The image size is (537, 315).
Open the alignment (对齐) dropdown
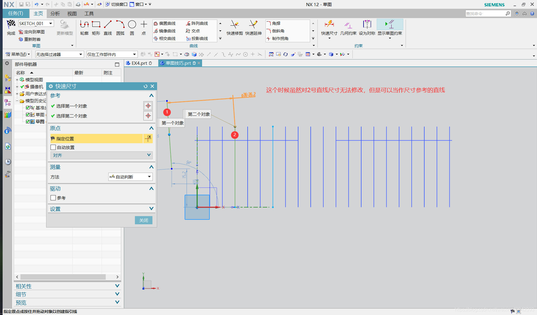(x=102, y=155)
